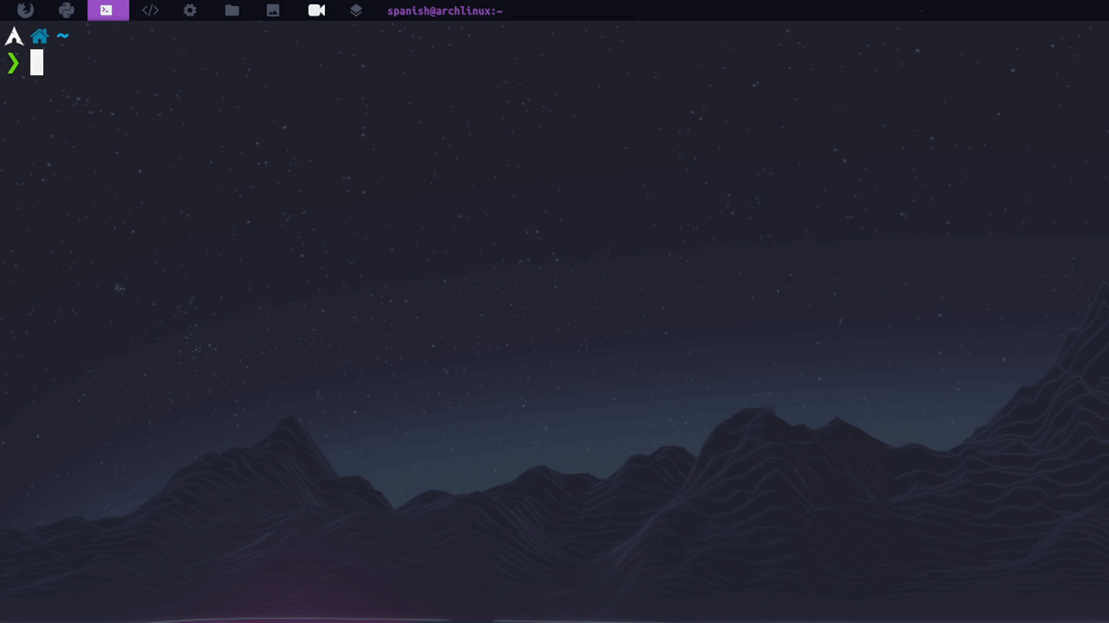Click the green prompt chevron

pyautogui.click(x=12, y=63)
